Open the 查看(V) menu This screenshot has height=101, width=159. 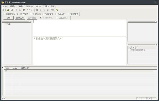(21, 6)
